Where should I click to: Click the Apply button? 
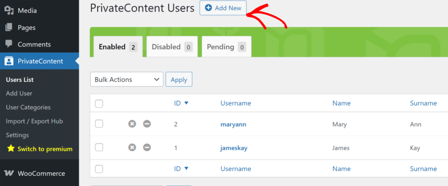coord(179,79)
